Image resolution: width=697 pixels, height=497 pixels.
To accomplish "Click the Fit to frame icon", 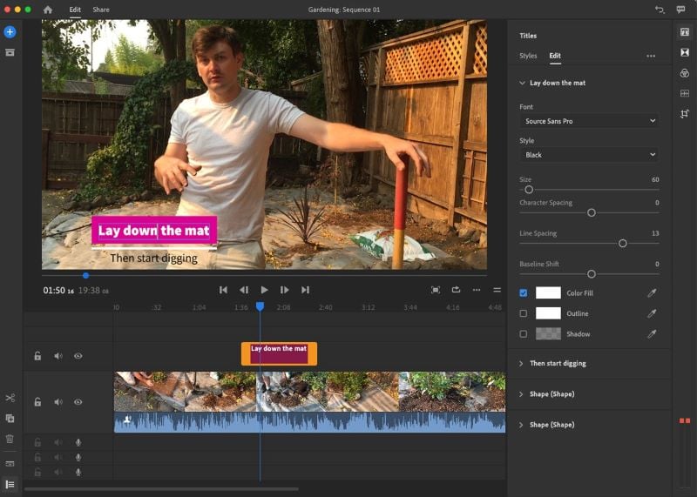I will pos(436,290).
